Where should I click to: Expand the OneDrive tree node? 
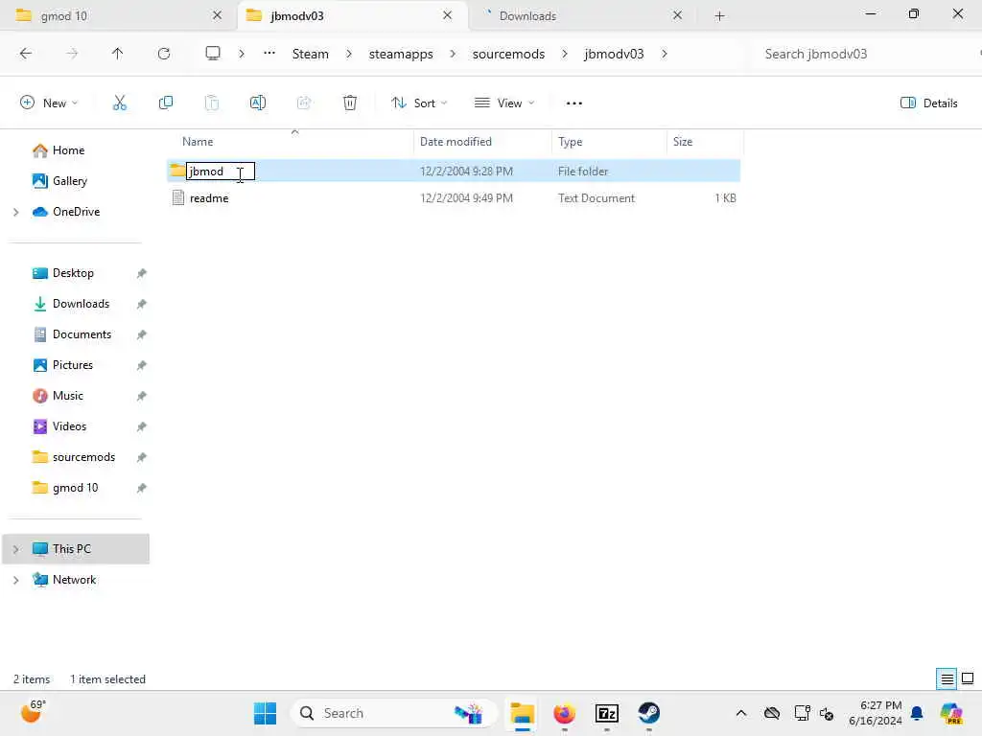(16, 212)
